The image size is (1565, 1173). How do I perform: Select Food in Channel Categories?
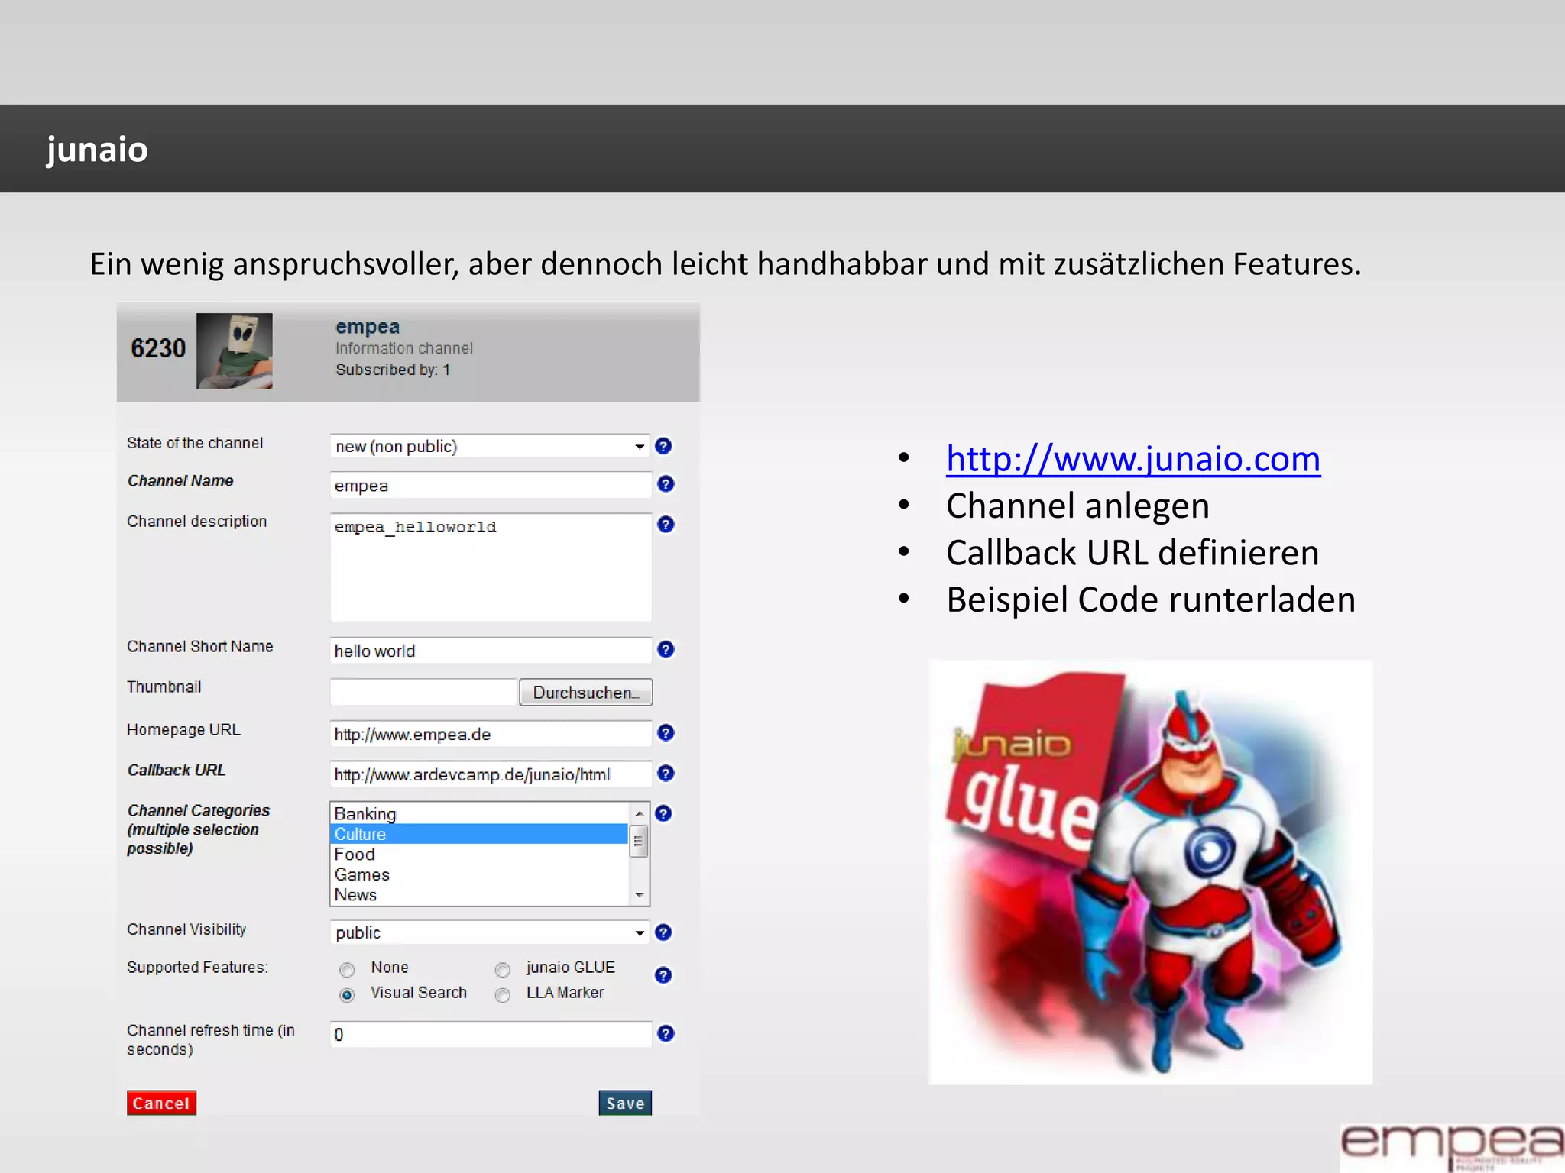[479, 855]
